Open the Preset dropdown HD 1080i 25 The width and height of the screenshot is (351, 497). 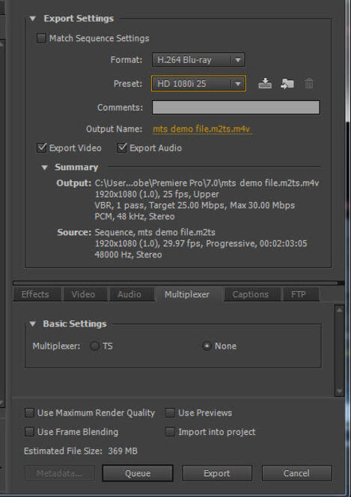point(198,84)
